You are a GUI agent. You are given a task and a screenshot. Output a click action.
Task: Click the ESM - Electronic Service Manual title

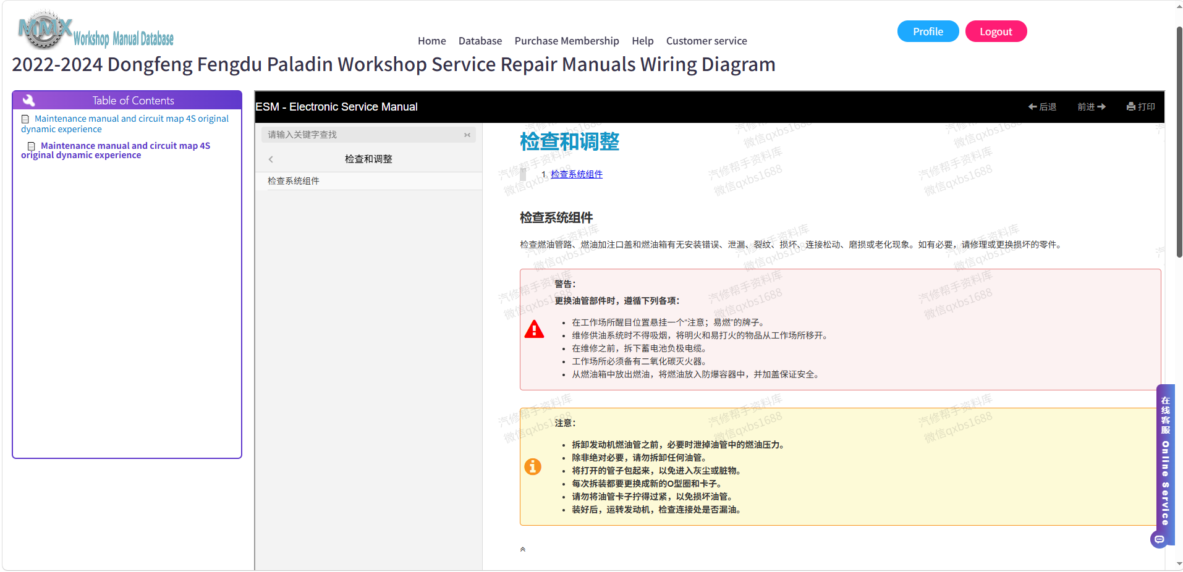coord(336,107)
